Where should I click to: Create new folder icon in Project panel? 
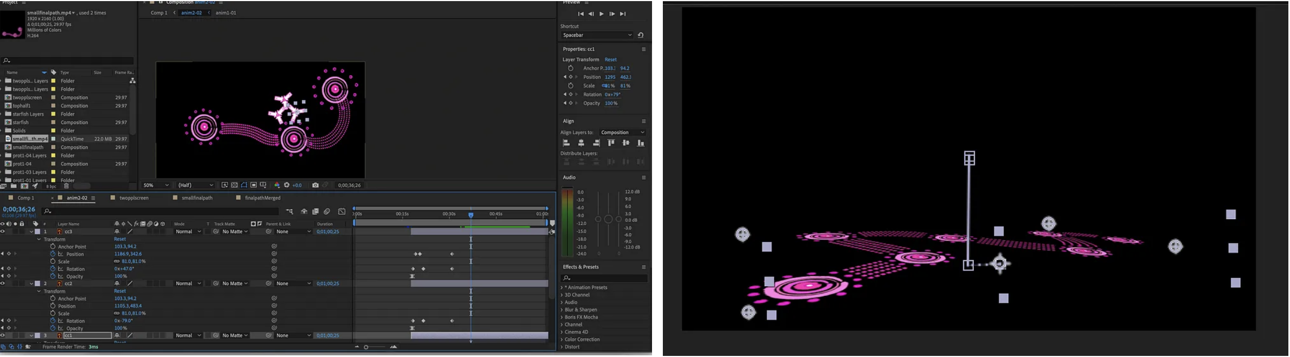coord(14,186)
